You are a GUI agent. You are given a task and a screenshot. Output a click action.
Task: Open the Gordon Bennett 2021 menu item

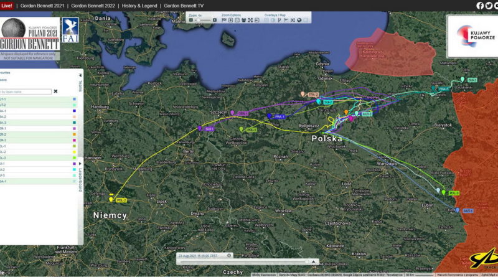pos(44,5)
